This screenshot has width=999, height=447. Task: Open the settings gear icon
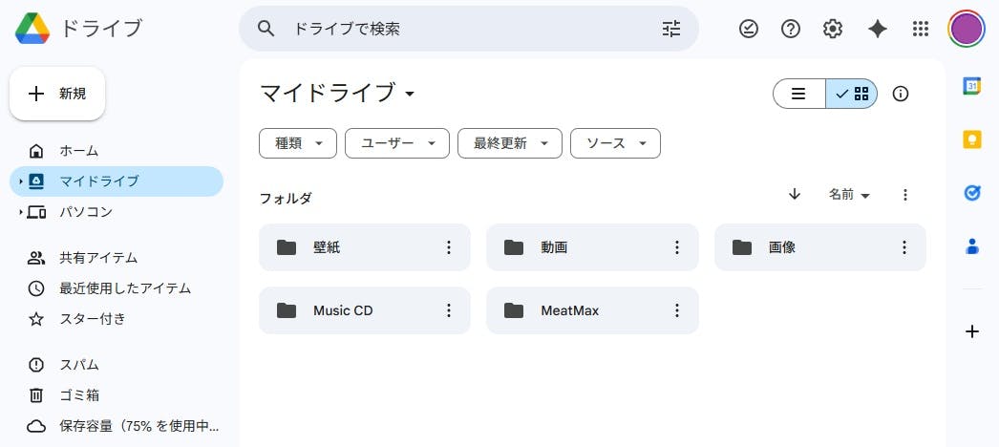(833, 29)
